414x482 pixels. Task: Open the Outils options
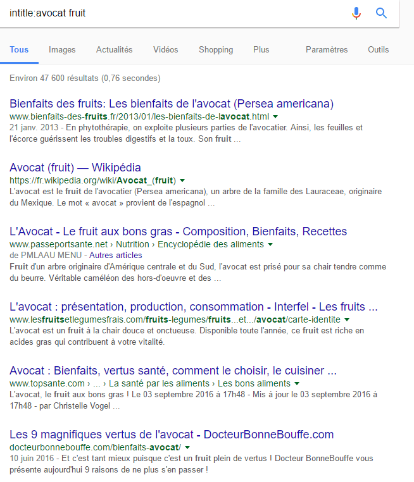pos(378,50)
